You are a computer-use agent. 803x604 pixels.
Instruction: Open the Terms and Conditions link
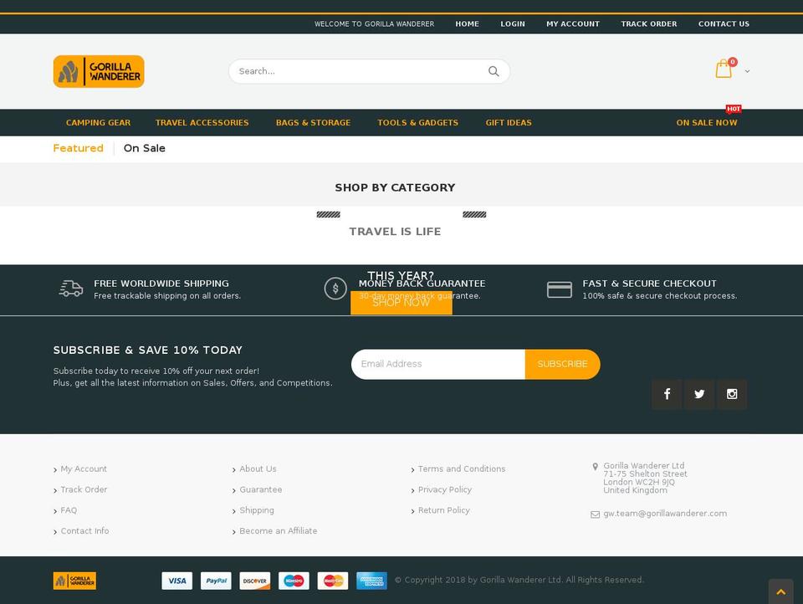click(x=462, y=468)
